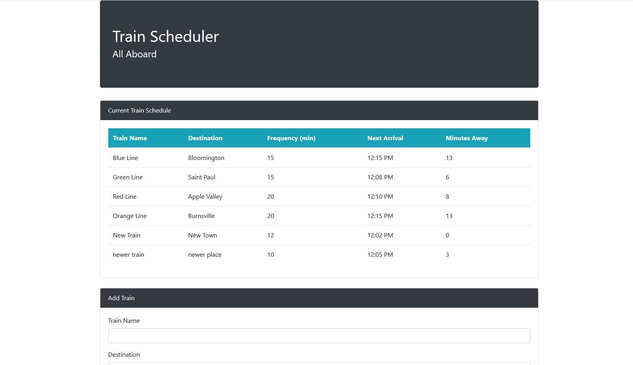Select the Train Name column header
Screen dimensions: 633x365
tap(130, 138)
